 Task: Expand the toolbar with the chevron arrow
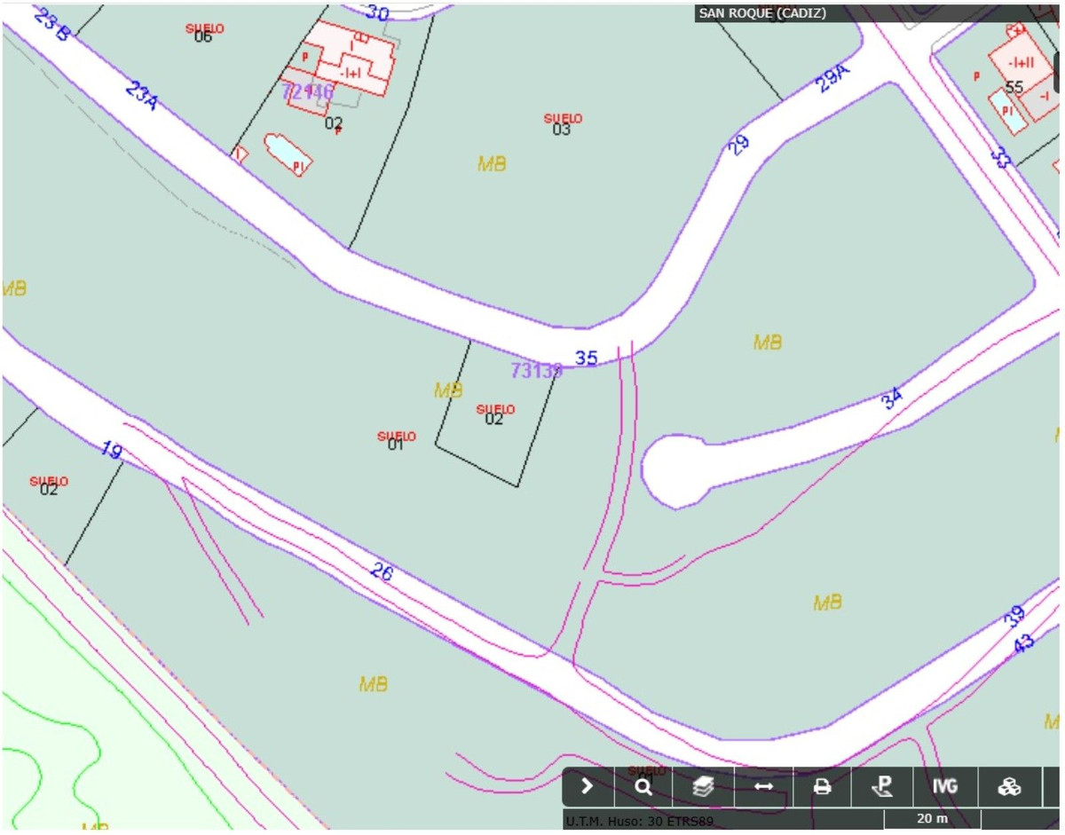tap(587, 786)
